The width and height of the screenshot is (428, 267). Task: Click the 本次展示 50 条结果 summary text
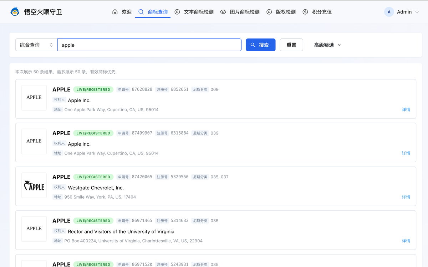coord(65,72)
